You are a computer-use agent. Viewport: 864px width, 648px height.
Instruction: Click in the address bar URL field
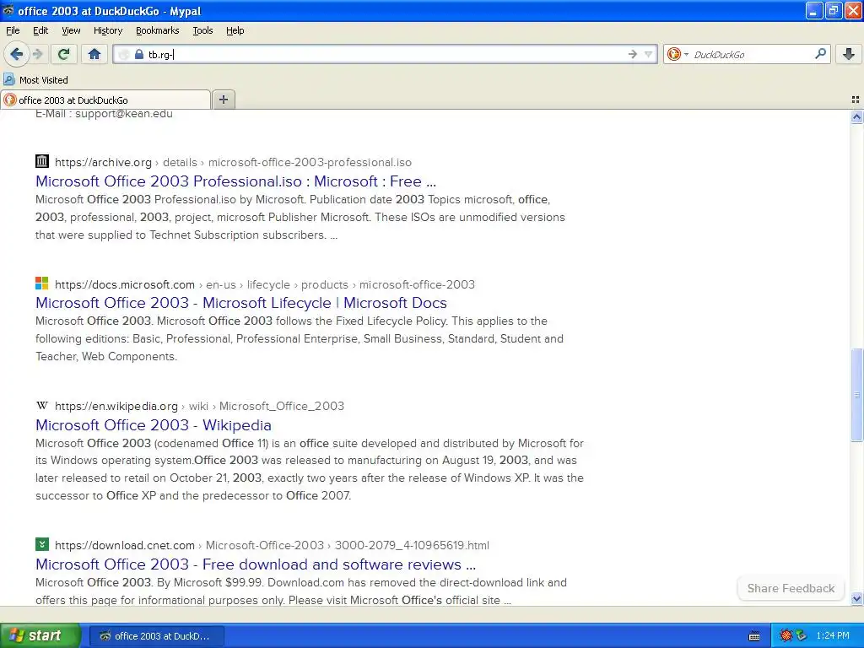click(385, 54)
